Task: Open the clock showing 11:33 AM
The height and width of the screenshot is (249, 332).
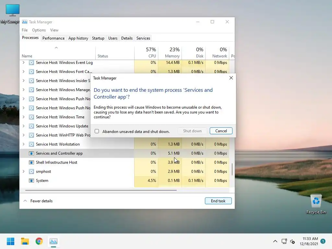Action: click(x=309, y=241)
